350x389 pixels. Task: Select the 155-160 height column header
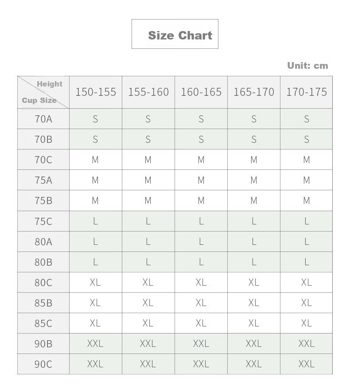coord(148,92)
